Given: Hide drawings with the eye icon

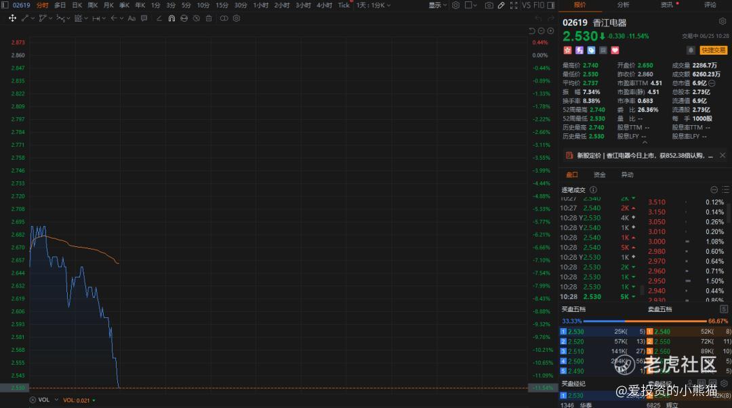Looking at the screenshot, I should (184, 18).
